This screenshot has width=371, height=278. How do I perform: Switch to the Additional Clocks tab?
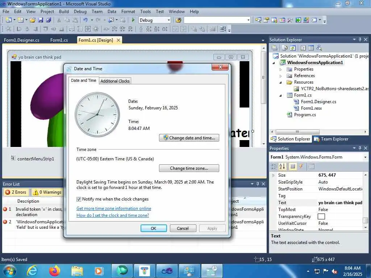pos(115,81)
